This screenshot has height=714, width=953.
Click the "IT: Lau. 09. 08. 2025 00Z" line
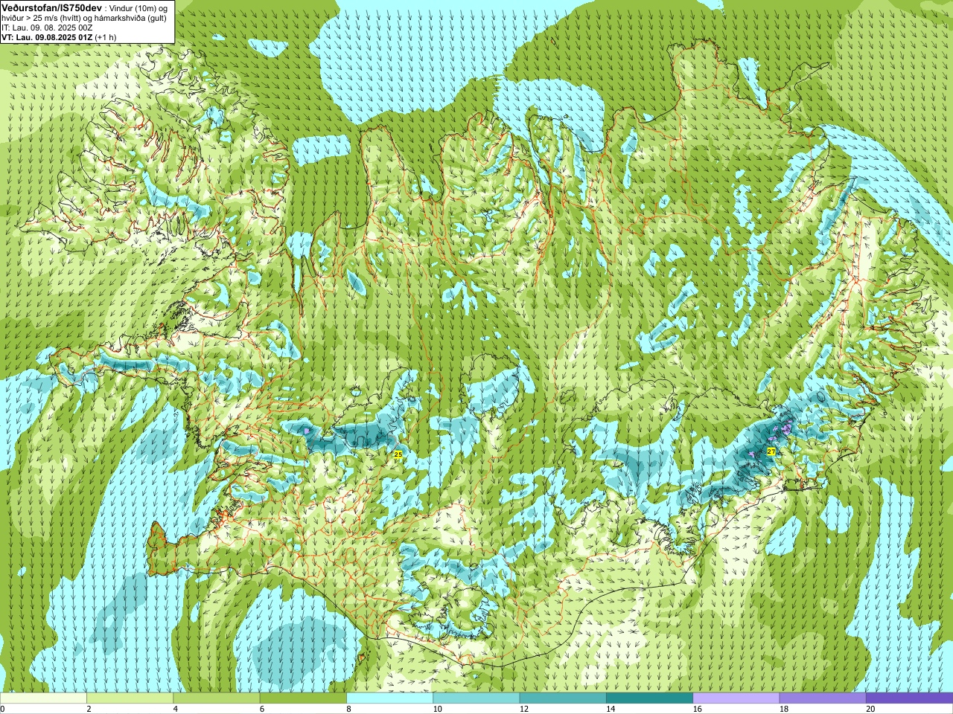(x=47, y=27)
